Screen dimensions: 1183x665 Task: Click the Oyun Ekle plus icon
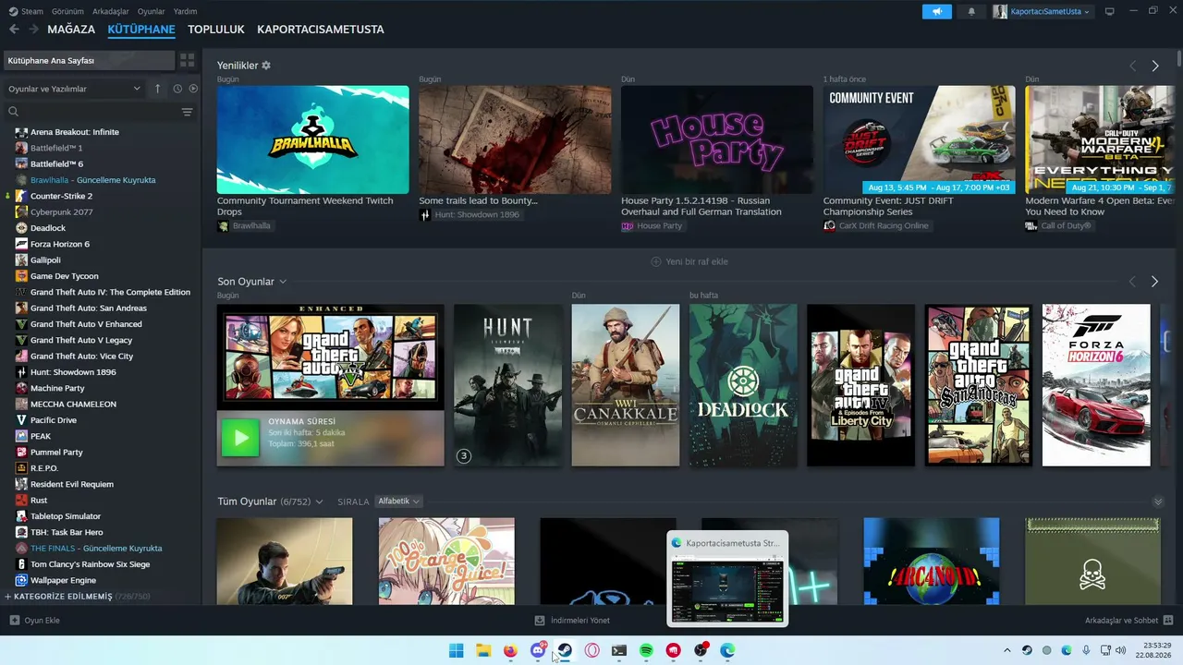click(x=14, y=621)
